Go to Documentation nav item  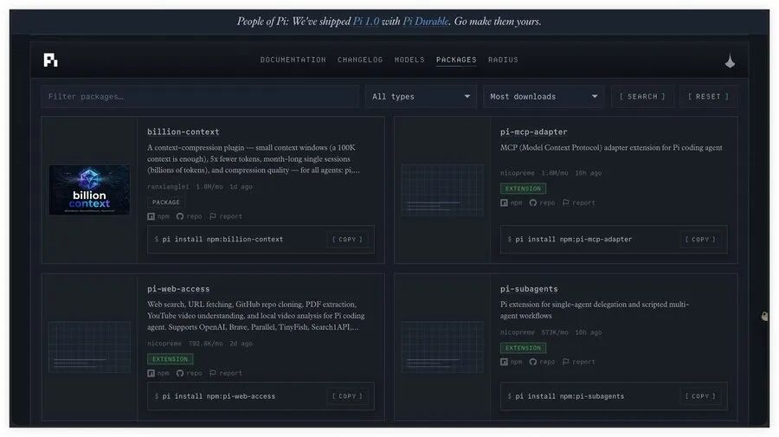(x=293, y=60)
